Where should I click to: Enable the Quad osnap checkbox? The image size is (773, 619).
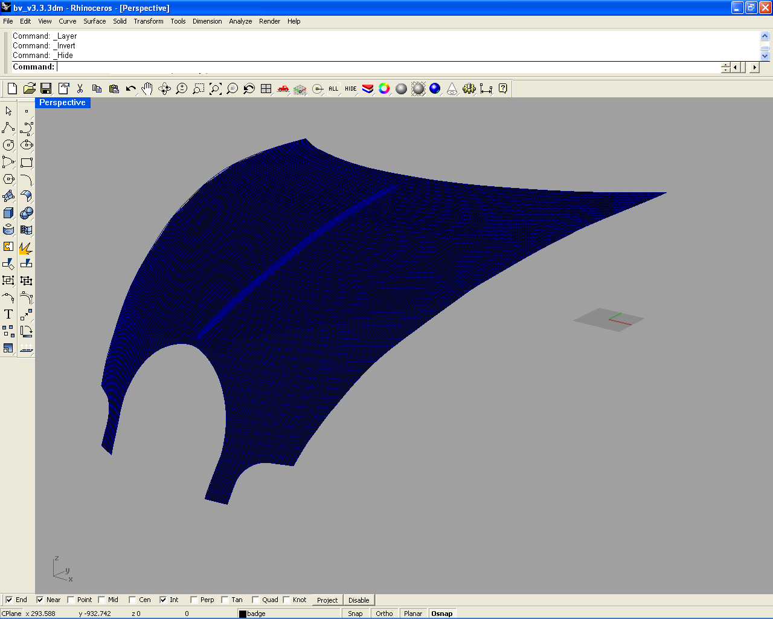pyautogui.click(x=255, y=600)
